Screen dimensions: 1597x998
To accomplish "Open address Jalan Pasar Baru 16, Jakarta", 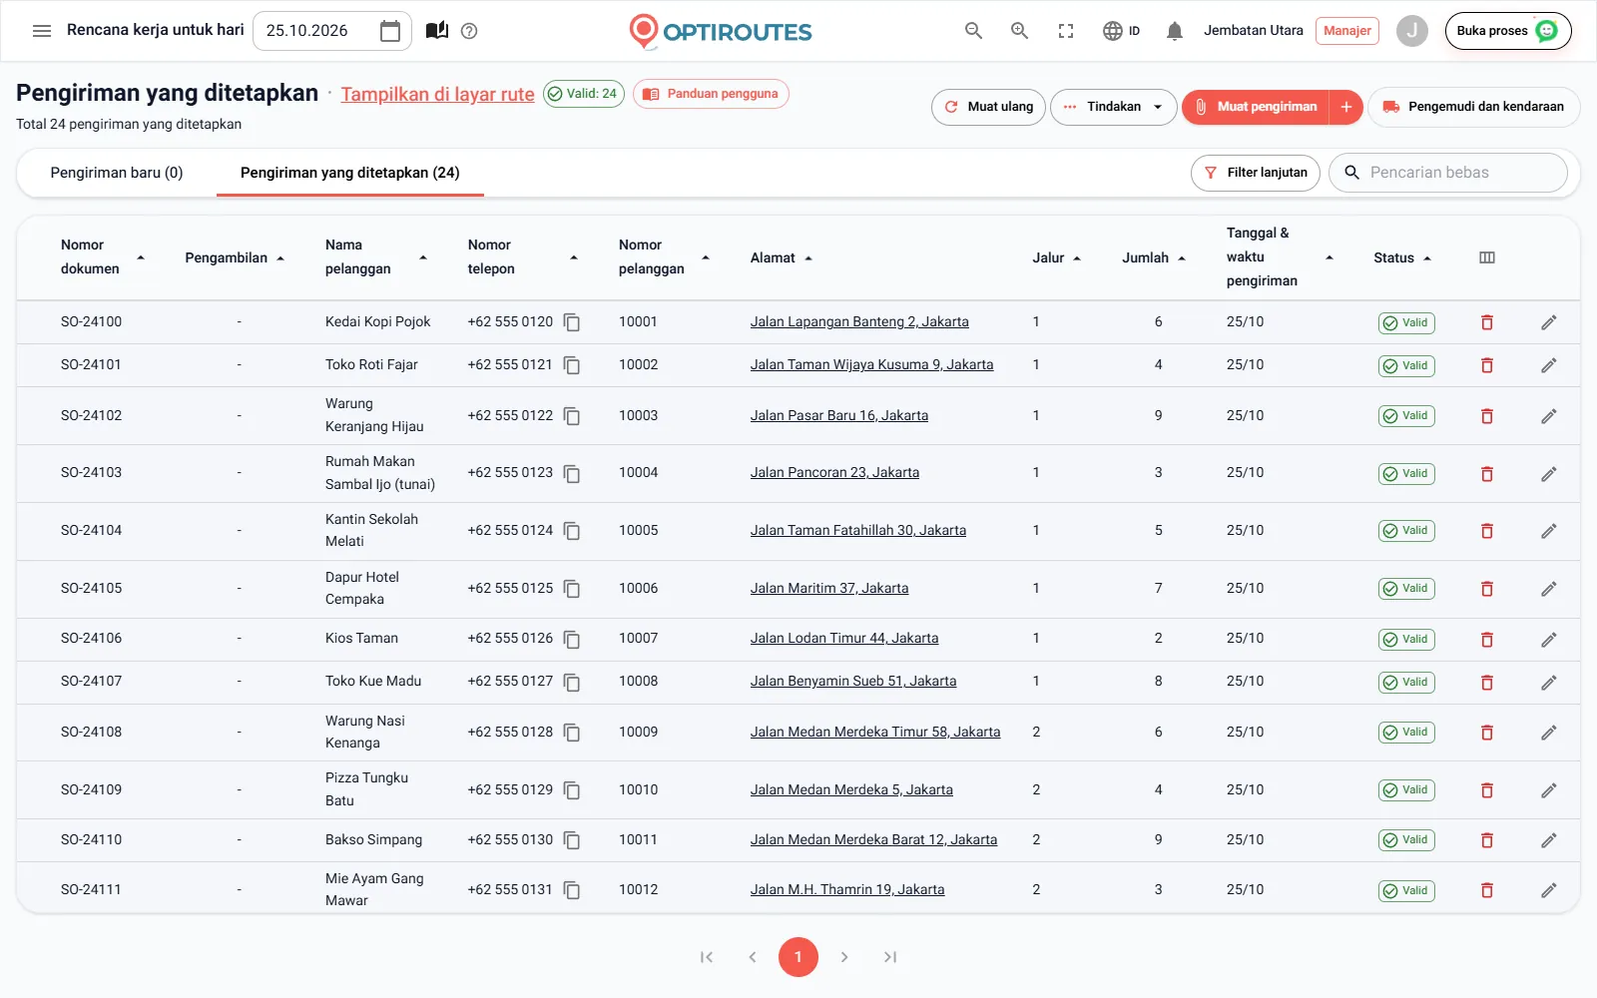I will [x=839, y=415].
